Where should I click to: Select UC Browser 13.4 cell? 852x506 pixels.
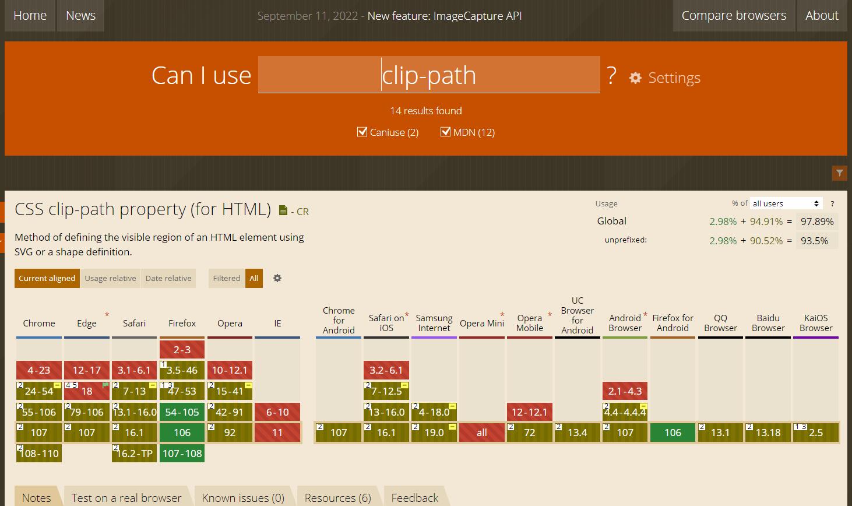point(577,433)
